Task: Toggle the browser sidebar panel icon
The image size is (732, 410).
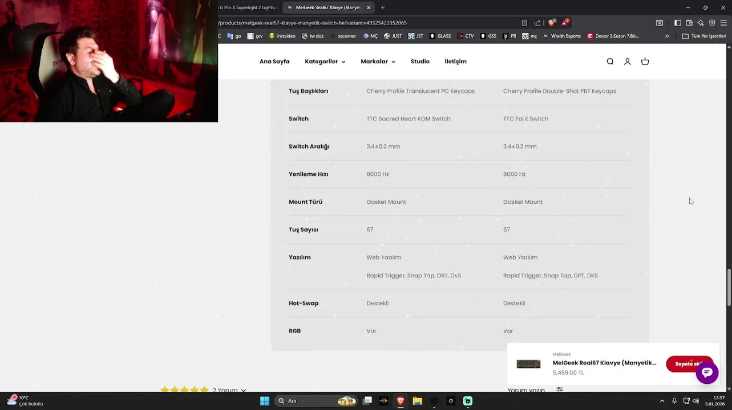Action: [x=678, y=23]
